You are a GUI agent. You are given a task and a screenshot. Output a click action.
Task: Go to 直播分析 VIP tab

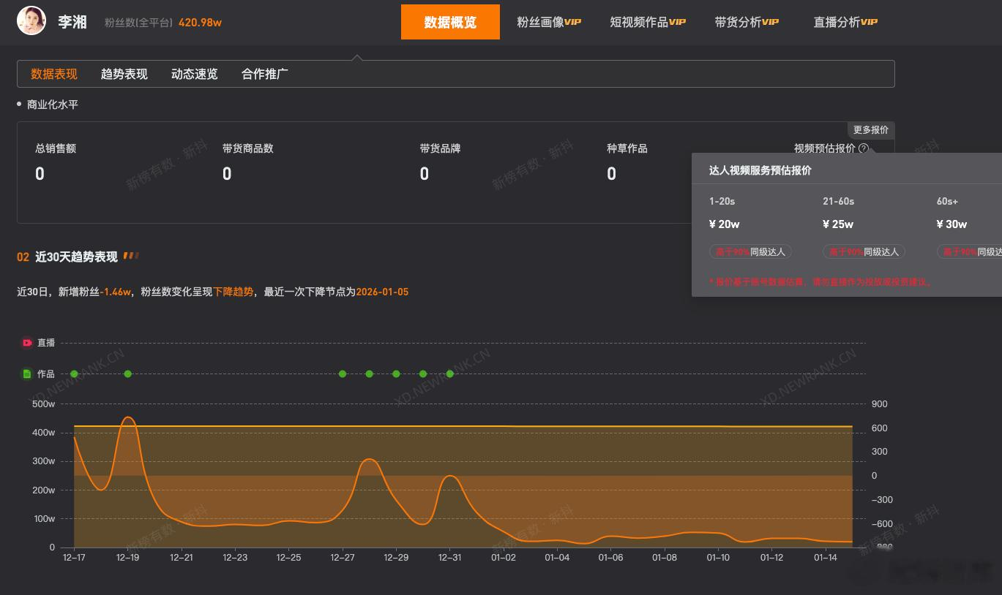(845, 22)
